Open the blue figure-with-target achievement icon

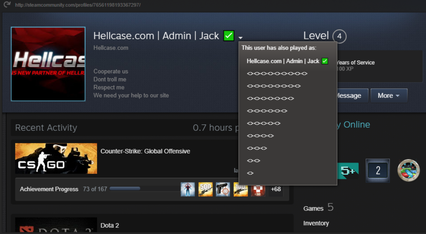(188, 189)
